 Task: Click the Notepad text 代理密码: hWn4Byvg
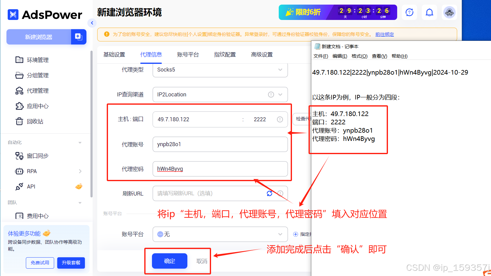click(x=344, y=139)
